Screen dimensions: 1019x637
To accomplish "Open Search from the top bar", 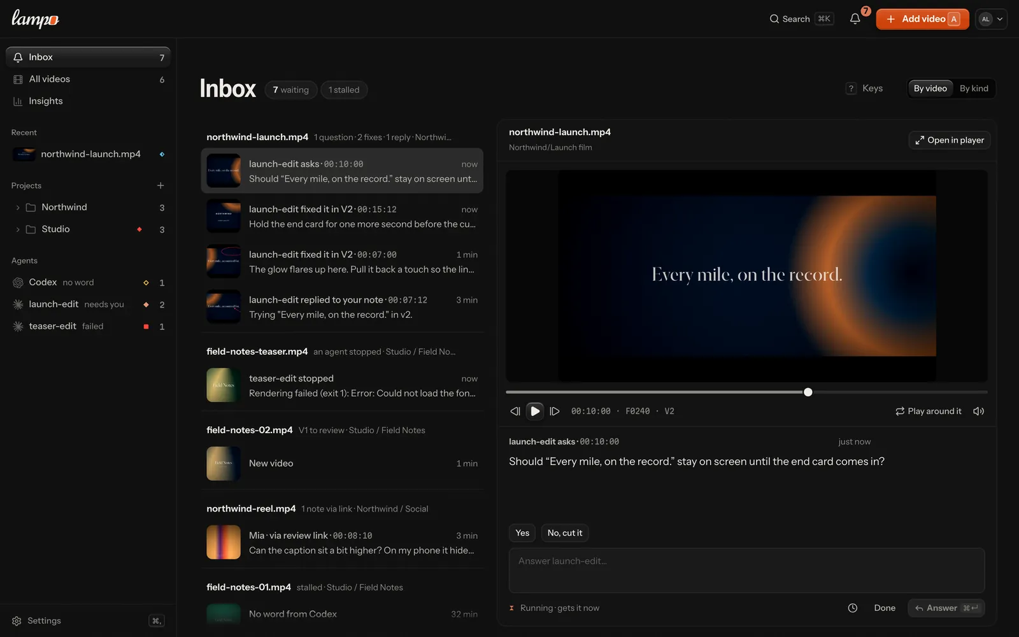I will 801,18.
